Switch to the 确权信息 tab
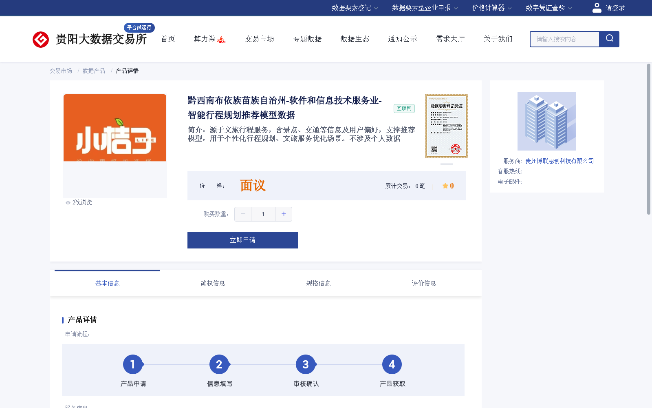This screenshot has width=652, height=408. coord(213,283)
